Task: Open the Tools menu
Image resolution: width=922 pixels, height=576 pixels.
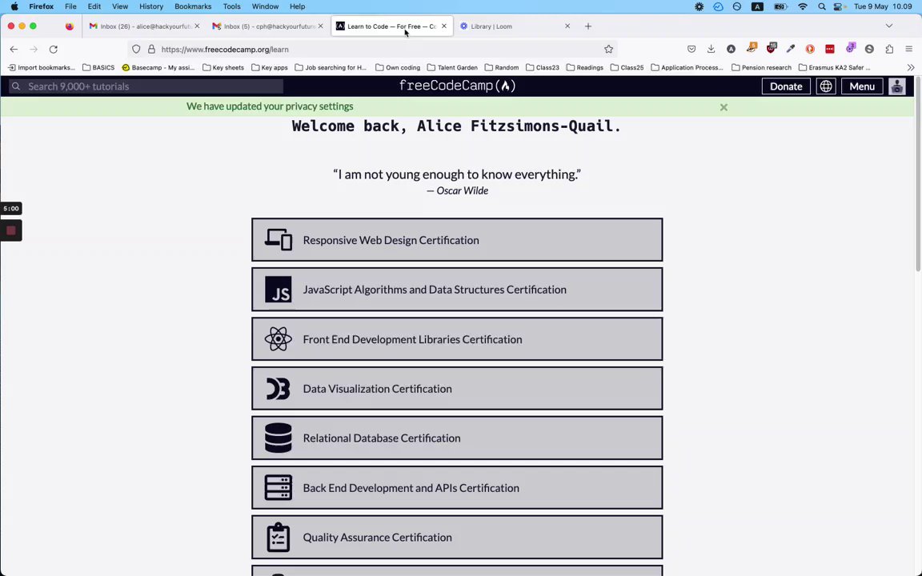Action: pos(231,6)
